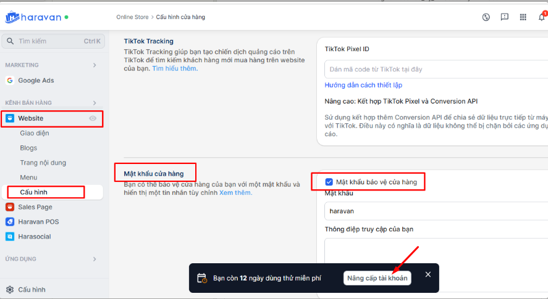Click Nâng cấp tài khoản button
Screen dimensions: 548x299
[x=377, y=278]
